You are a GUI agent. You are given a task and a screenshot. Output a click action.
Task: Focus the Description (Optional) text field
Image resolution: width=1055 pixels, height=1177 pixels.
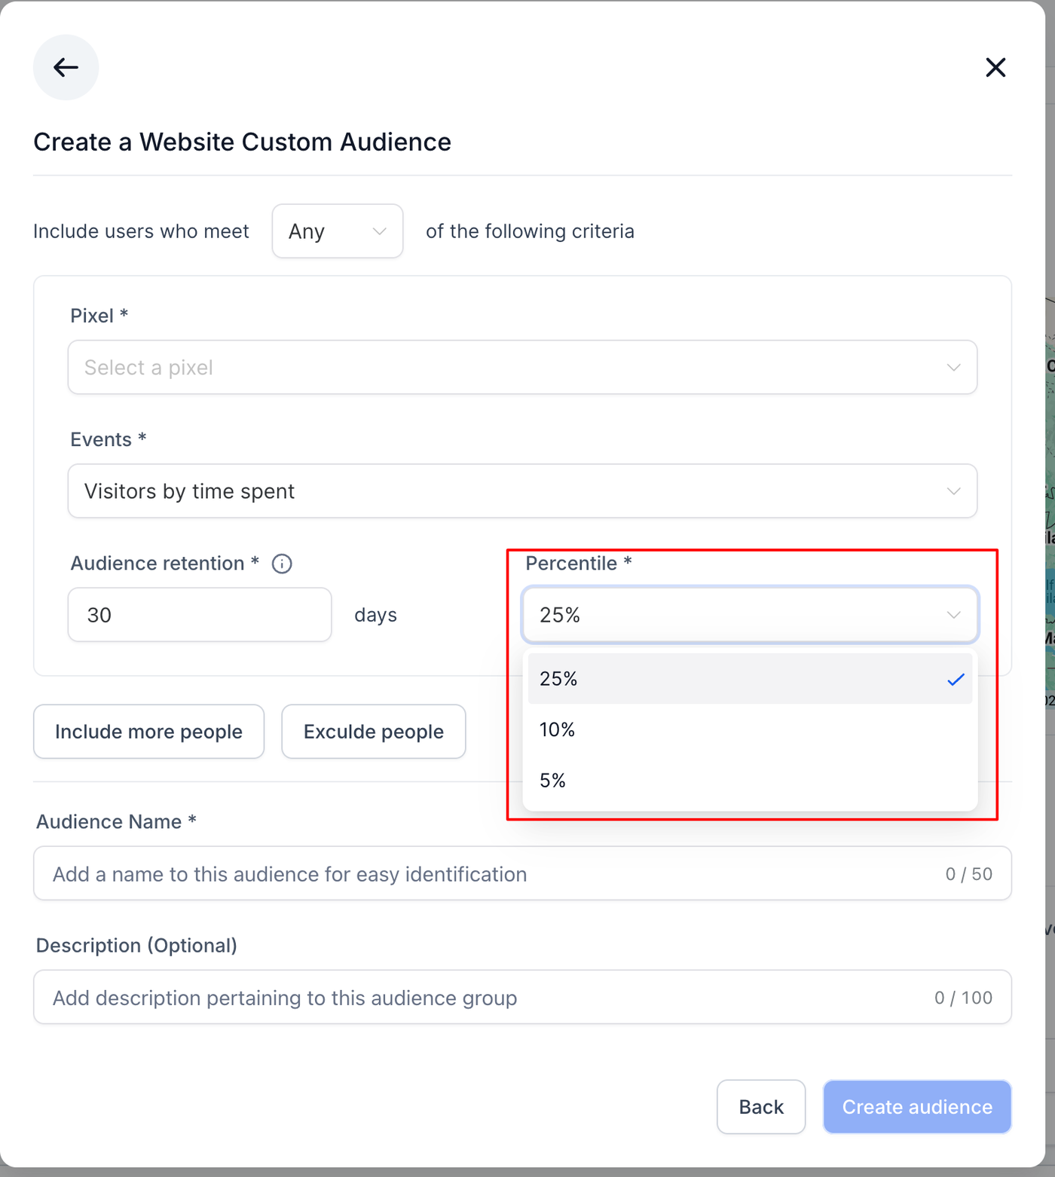(482, 998)
